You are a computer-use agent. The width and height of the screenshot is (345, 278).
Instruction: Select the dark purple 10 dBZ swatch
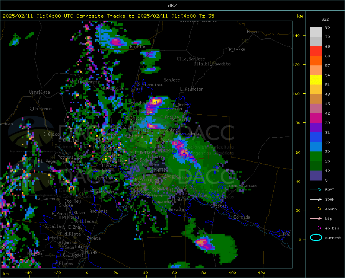click(316, 176)
